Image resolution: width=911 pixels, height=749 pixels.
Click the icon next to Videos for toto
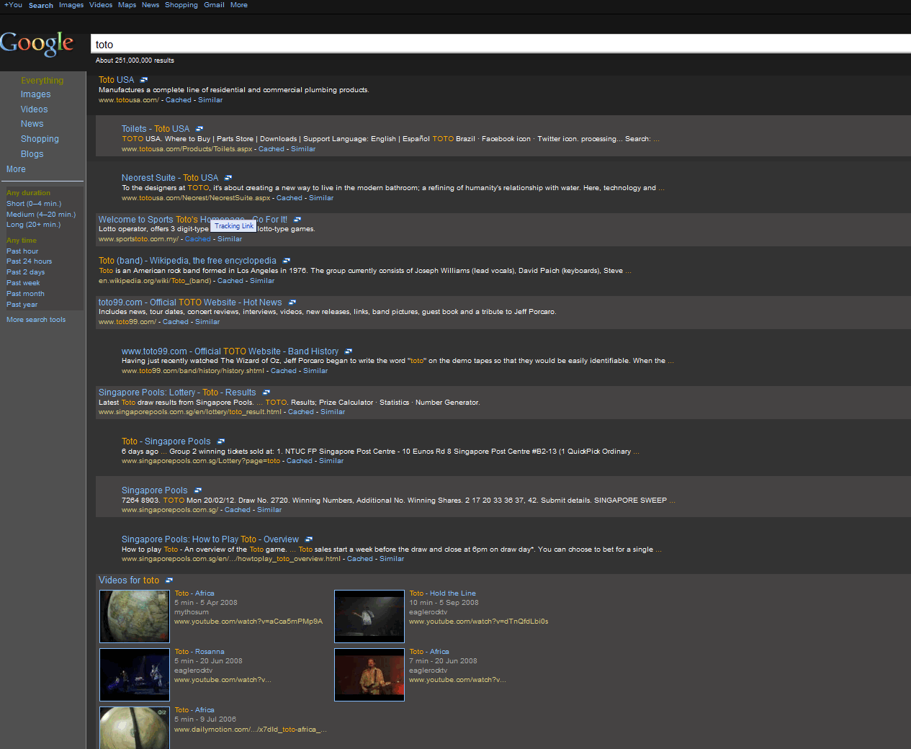coord(169,580)
